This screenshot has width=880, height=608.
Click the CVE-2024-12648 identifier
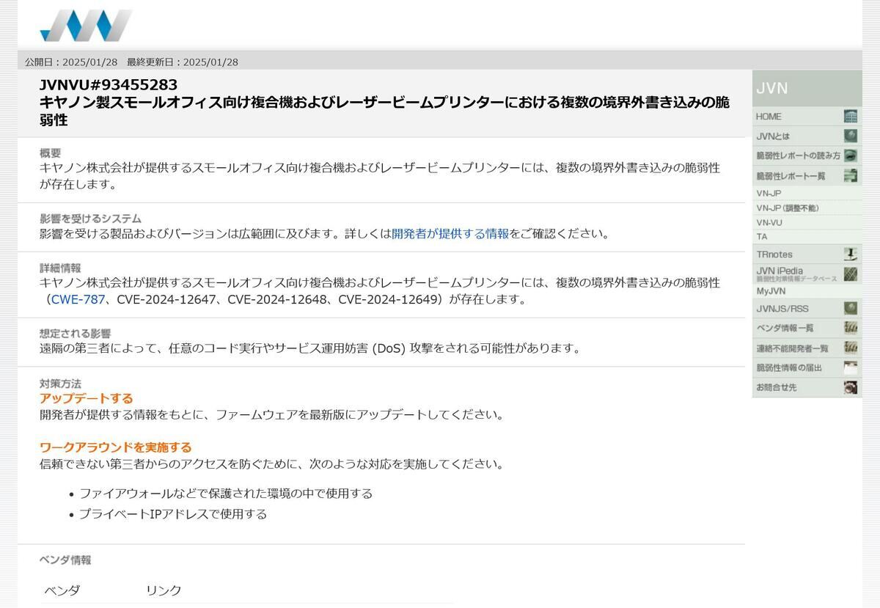[277, 299]
